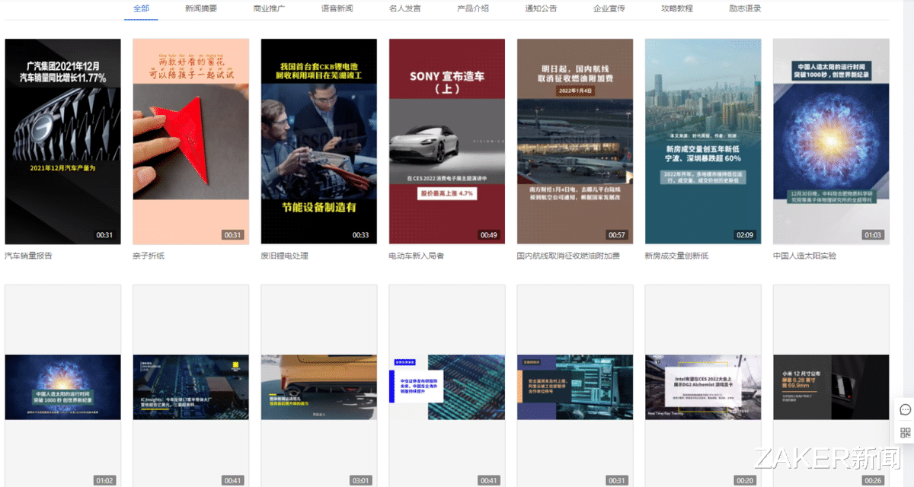Open the 小米 12 尺寸公布 template thumbnail
The image size is (914, 487).
coord(831,387)
